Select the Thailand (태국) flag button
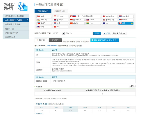This screenshot has height=115, width=141. (x=60, y=23)
